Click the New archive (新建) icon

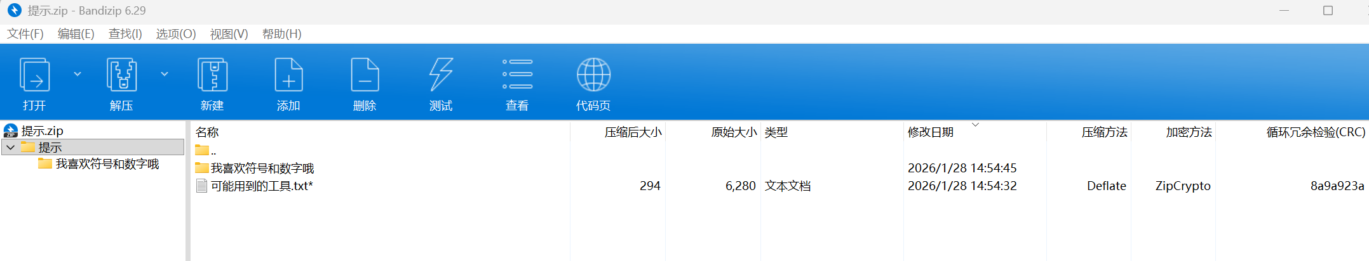tap(212, 76)
